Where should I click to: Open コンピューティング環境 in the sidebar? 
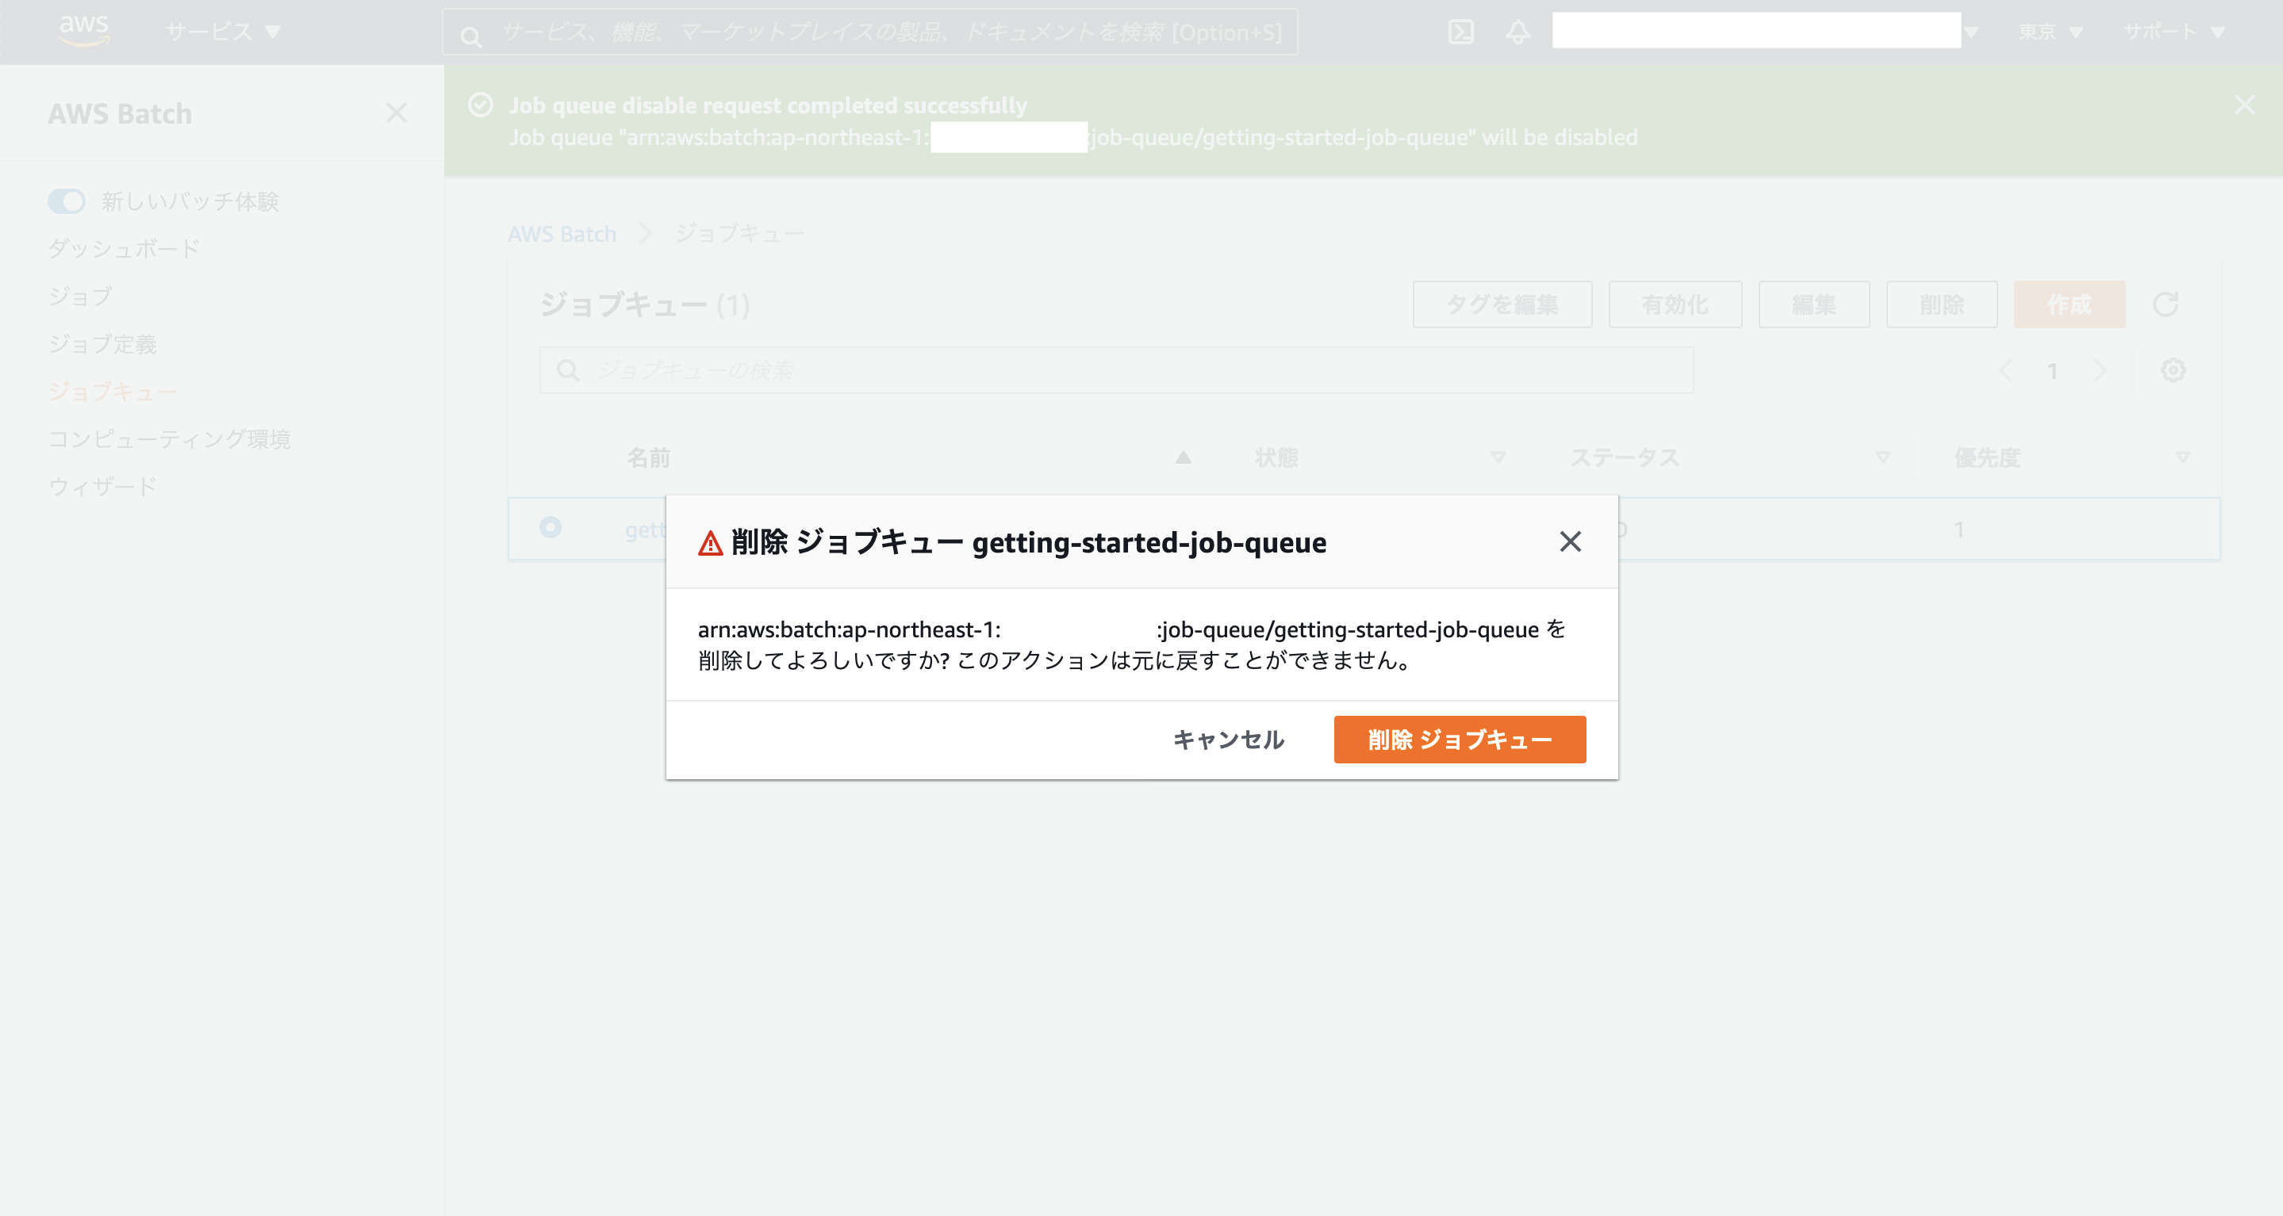pyautogui.click(x=169, y=438)
